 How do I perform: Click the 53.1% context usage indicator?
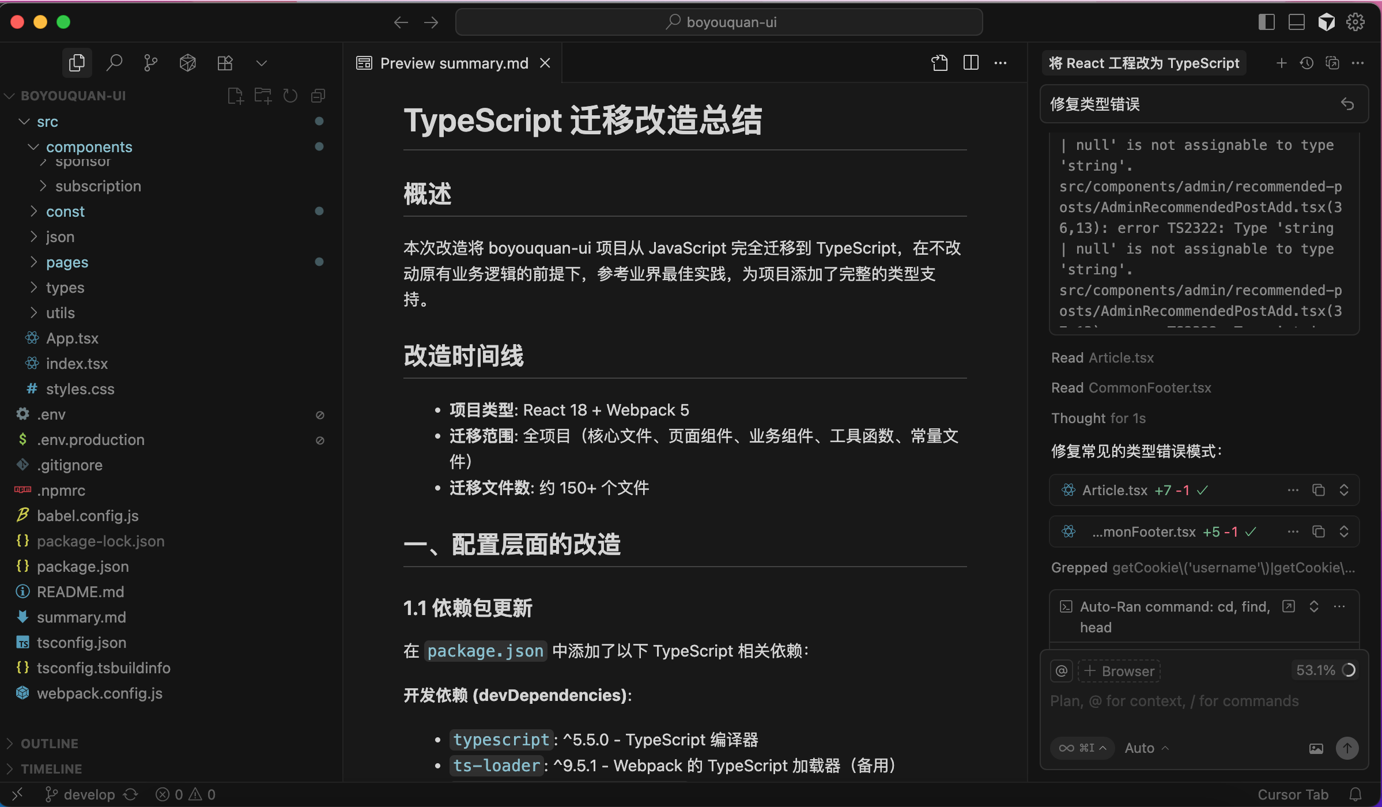pos(1324,669)
